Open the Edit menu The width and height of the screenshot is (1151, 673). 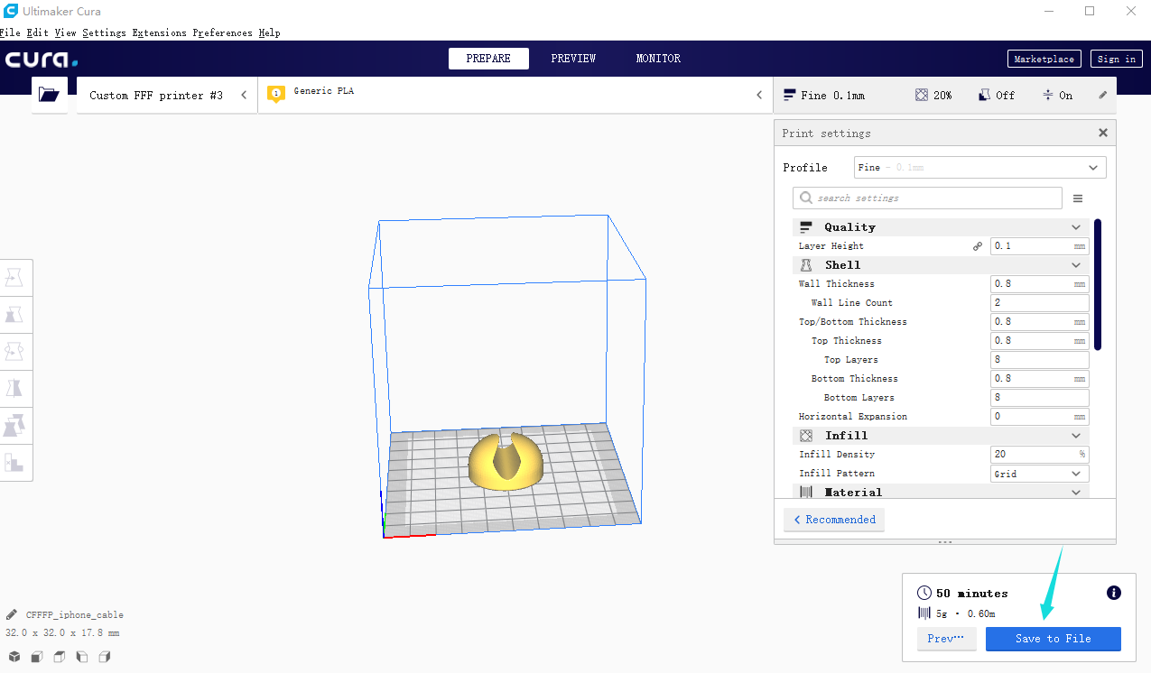click(x=38, y=32)
